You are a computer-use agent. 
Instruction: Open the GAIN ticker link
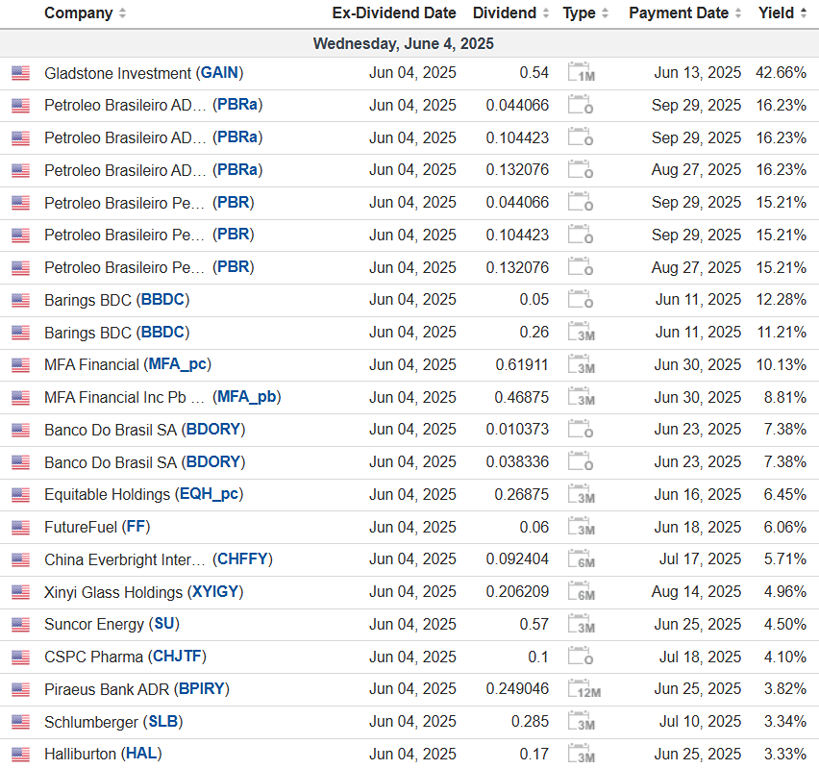point(220,73)
